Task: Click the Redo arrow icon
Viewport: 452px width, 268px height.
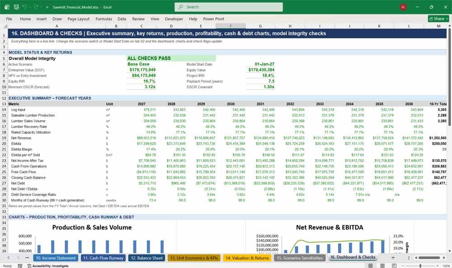Action: (x=36, y=7)
